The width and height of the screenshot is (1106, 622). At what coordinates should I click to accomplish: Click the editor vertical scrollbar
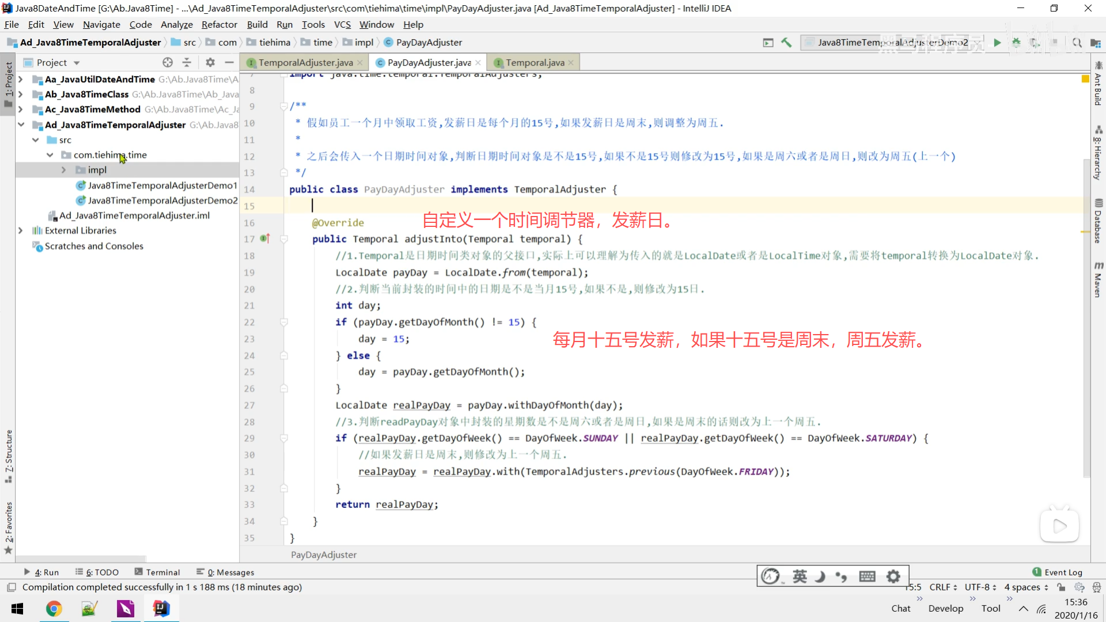1086,317
